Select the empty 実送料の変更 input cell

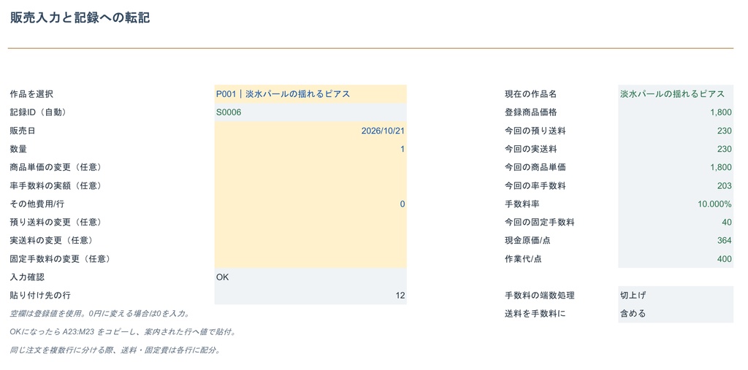click(310, 240)
